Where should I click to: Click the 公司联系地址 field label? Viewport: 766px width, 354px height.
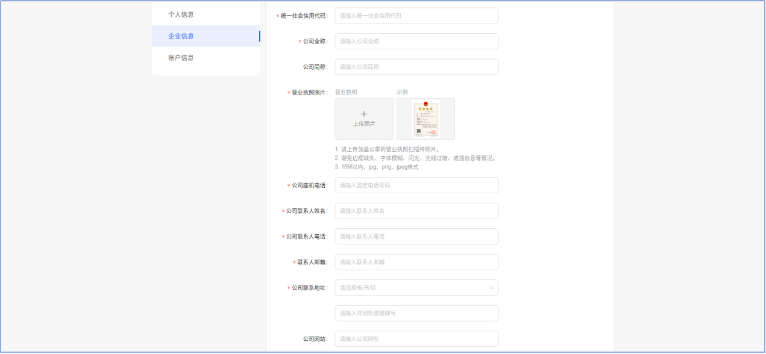(x=309, y=288)
